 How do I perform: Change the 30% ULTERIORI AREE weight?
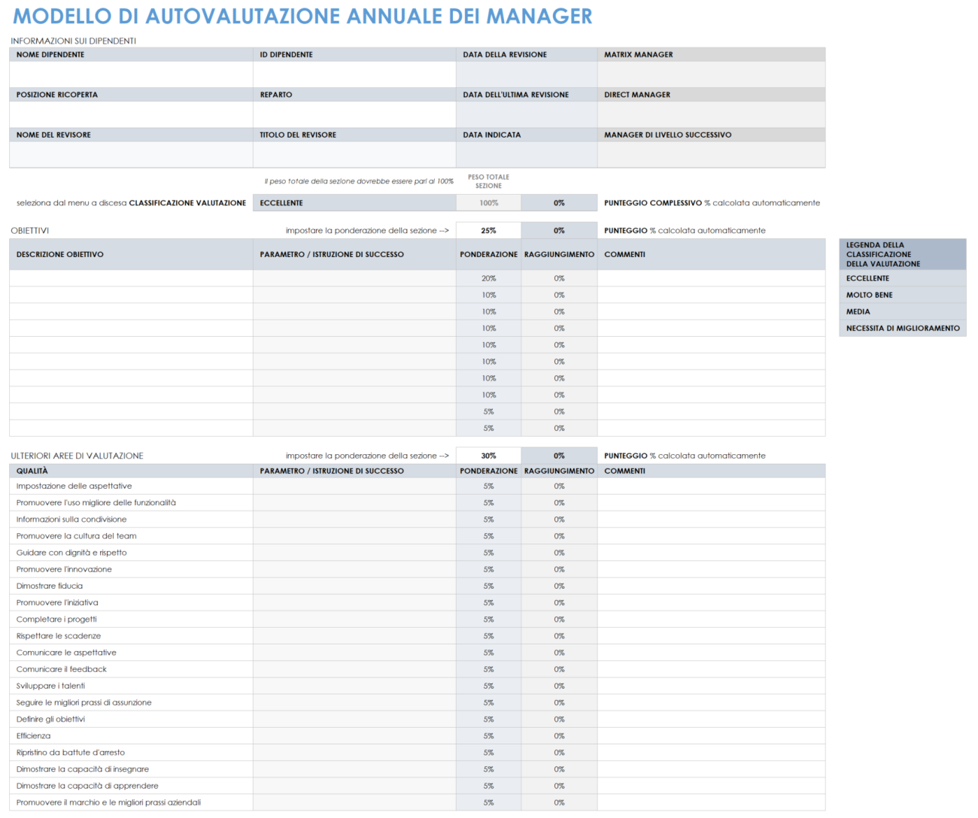coord(487,455)
